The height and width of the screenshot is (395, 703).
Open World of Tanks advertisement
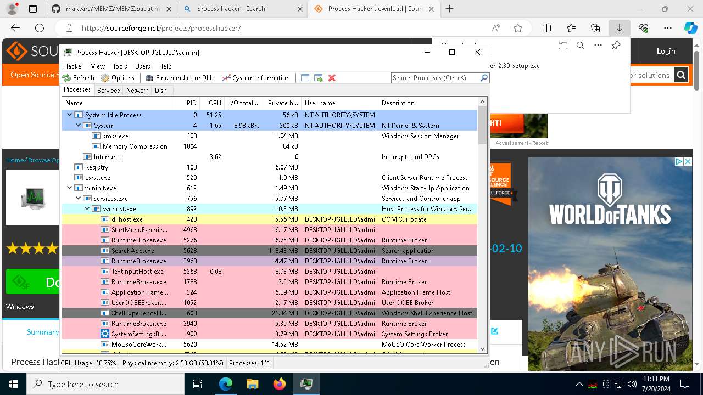(x=610, y=264)
